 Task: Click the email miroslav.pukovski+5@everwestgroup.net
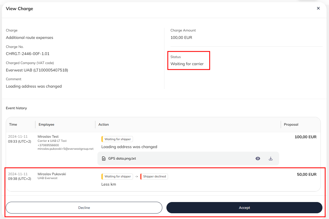click(65, 149)
